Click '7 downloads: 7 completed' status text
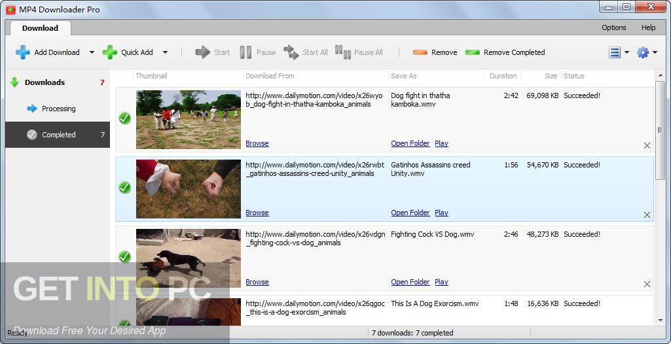671x344 pixels. 412,333
